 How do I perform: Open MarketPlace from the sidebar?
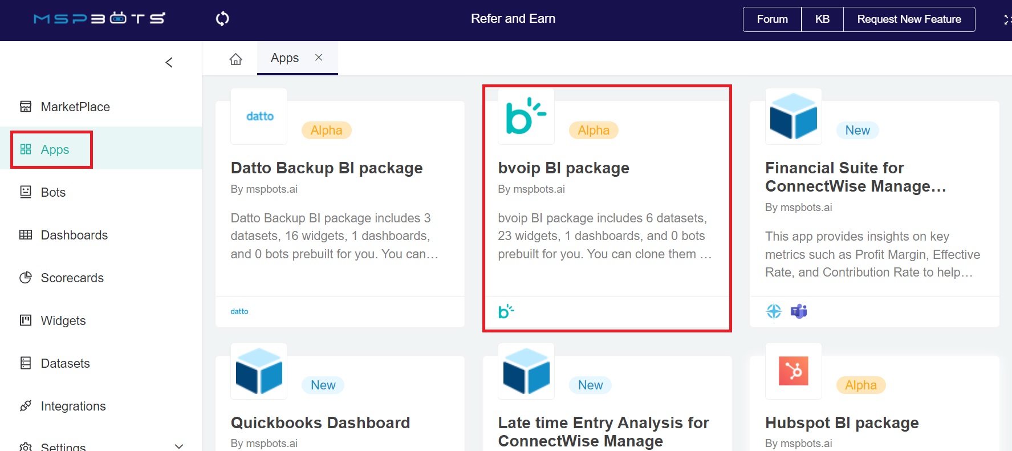pyautogui.click(x=75, y=107)
